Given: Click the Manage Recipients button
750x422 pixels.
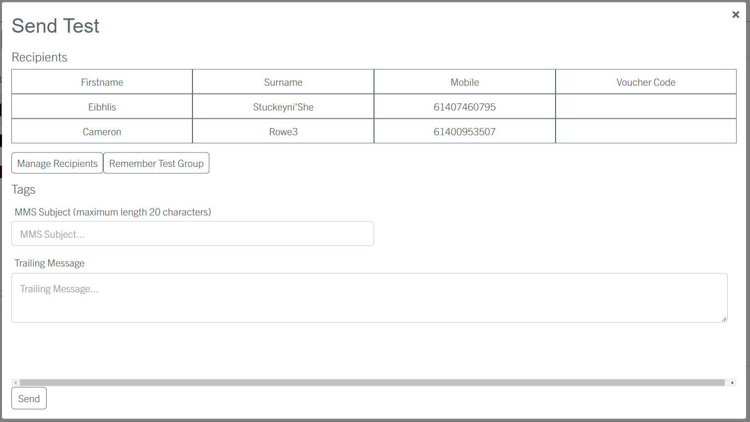Looking at the screenshot, I should (57, 163).
